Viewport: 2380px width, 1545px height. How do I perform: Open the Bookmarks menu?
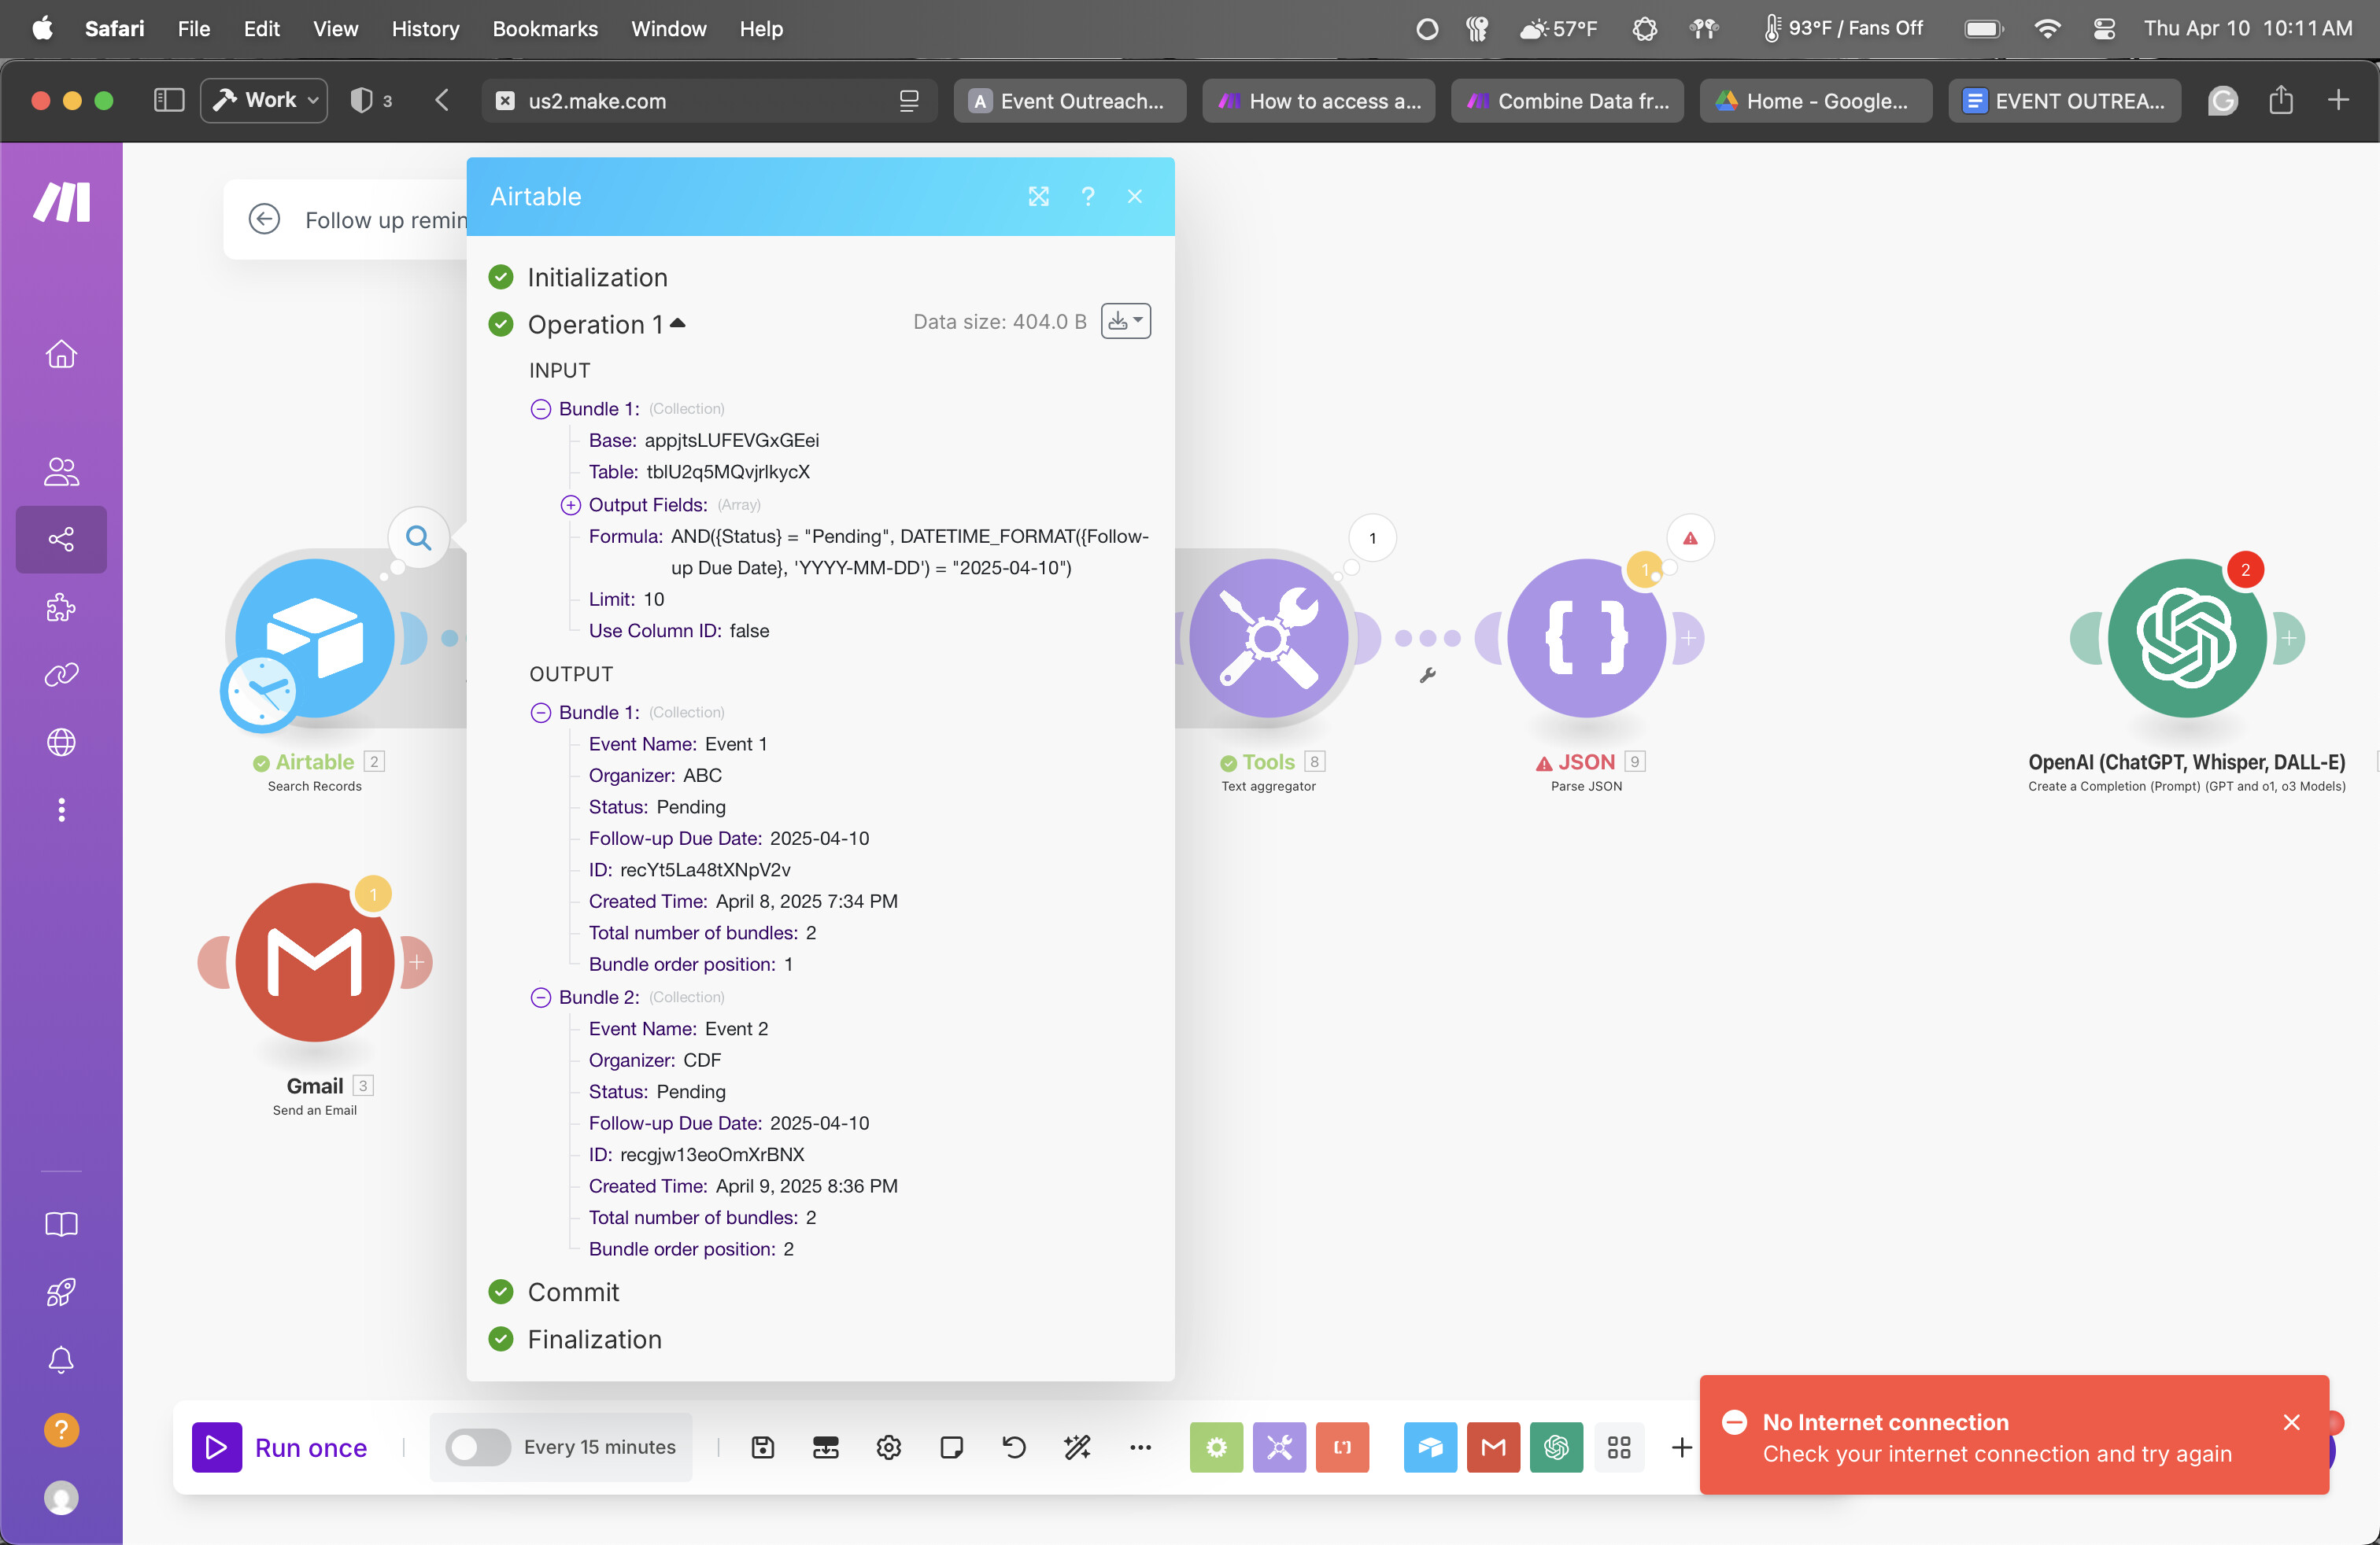544,29
